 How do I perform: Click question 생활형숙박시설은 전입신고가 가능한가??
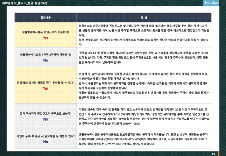tap(46, 32)
